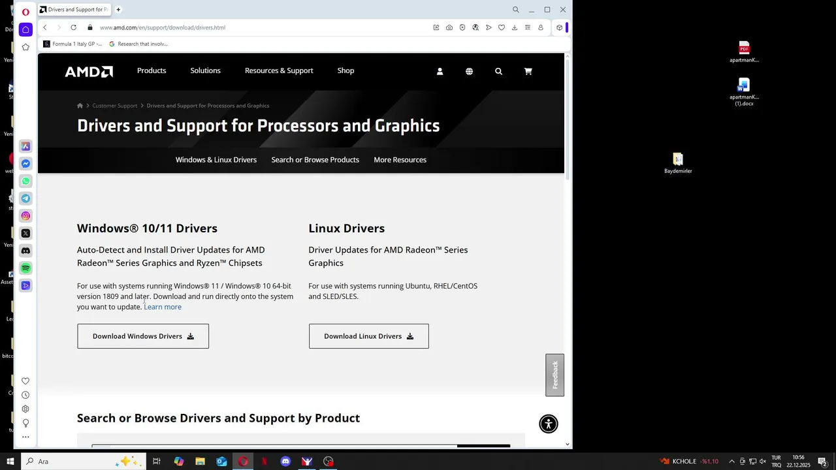Open Opera easy setup sliders icon
The image size is (836, 470).
point(528,27)
